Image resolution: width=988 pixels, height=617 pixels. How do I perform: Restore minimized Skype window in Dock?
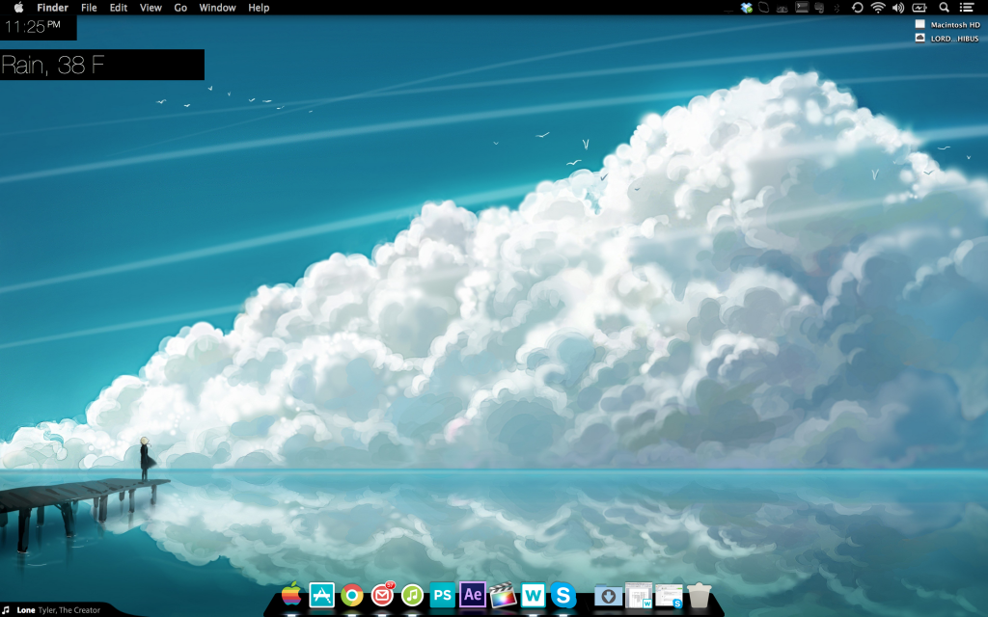669,596
